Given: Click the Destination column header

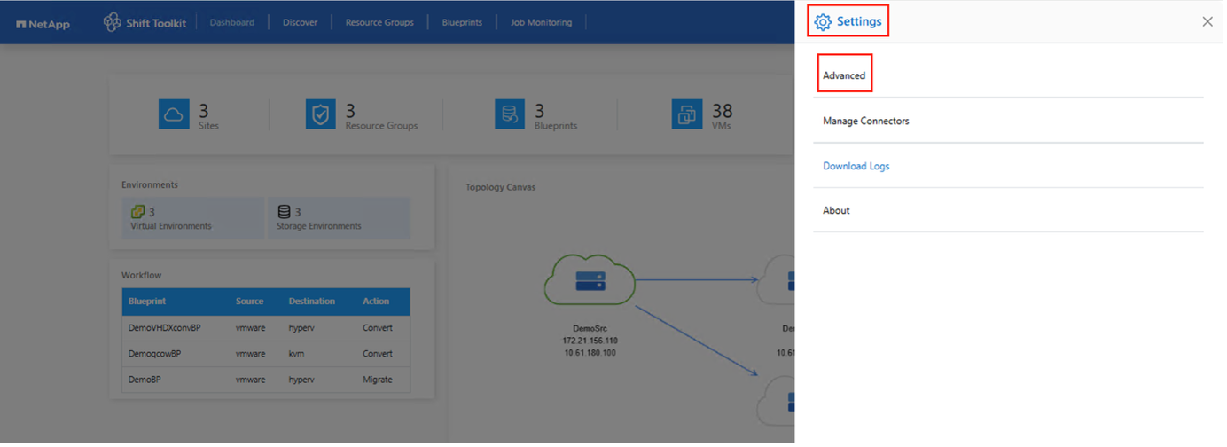Looking at the screenshot, I should (x=313, y=302).
